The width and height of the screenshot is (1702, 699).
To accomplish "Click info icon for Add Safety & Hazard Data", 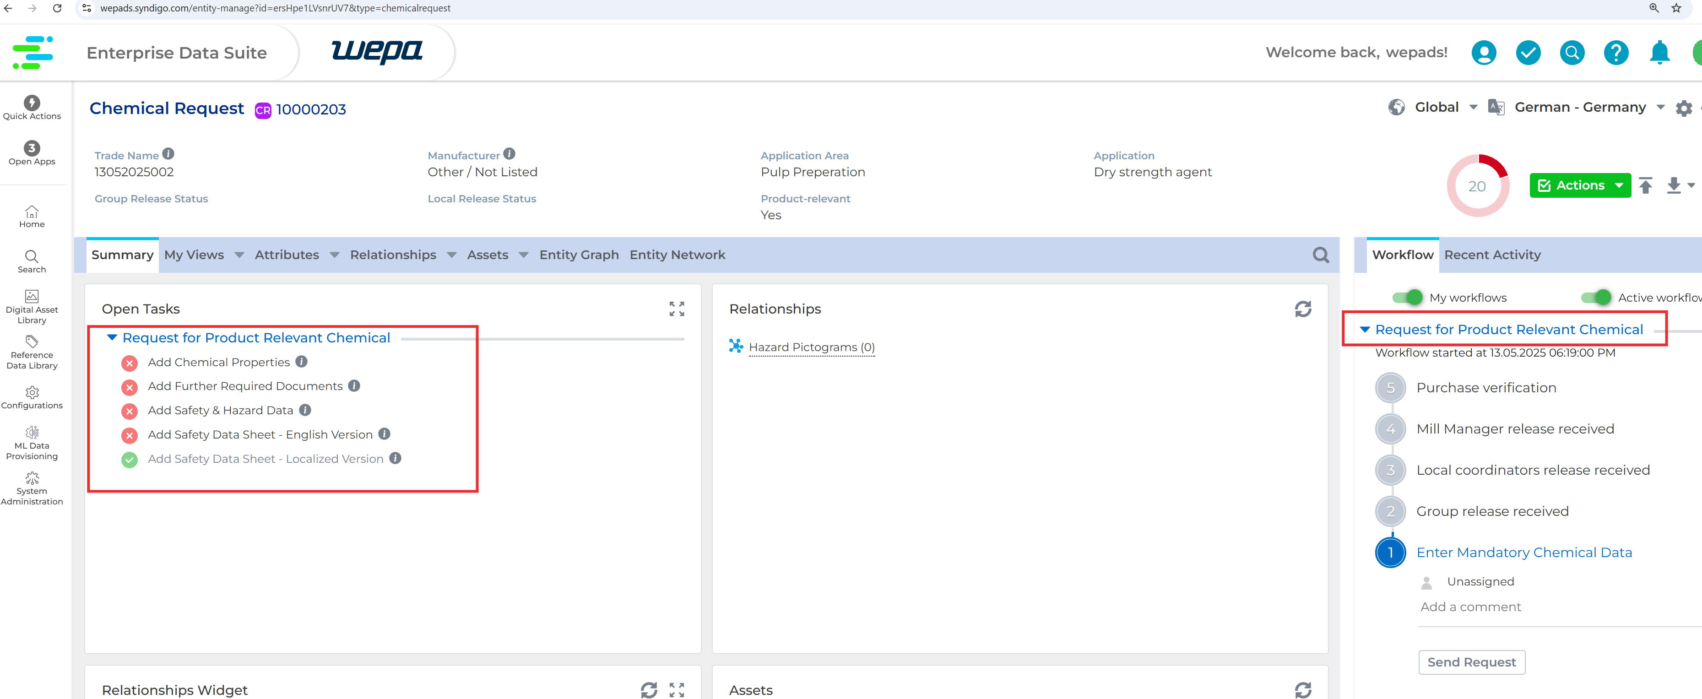I will click(304, 410).
